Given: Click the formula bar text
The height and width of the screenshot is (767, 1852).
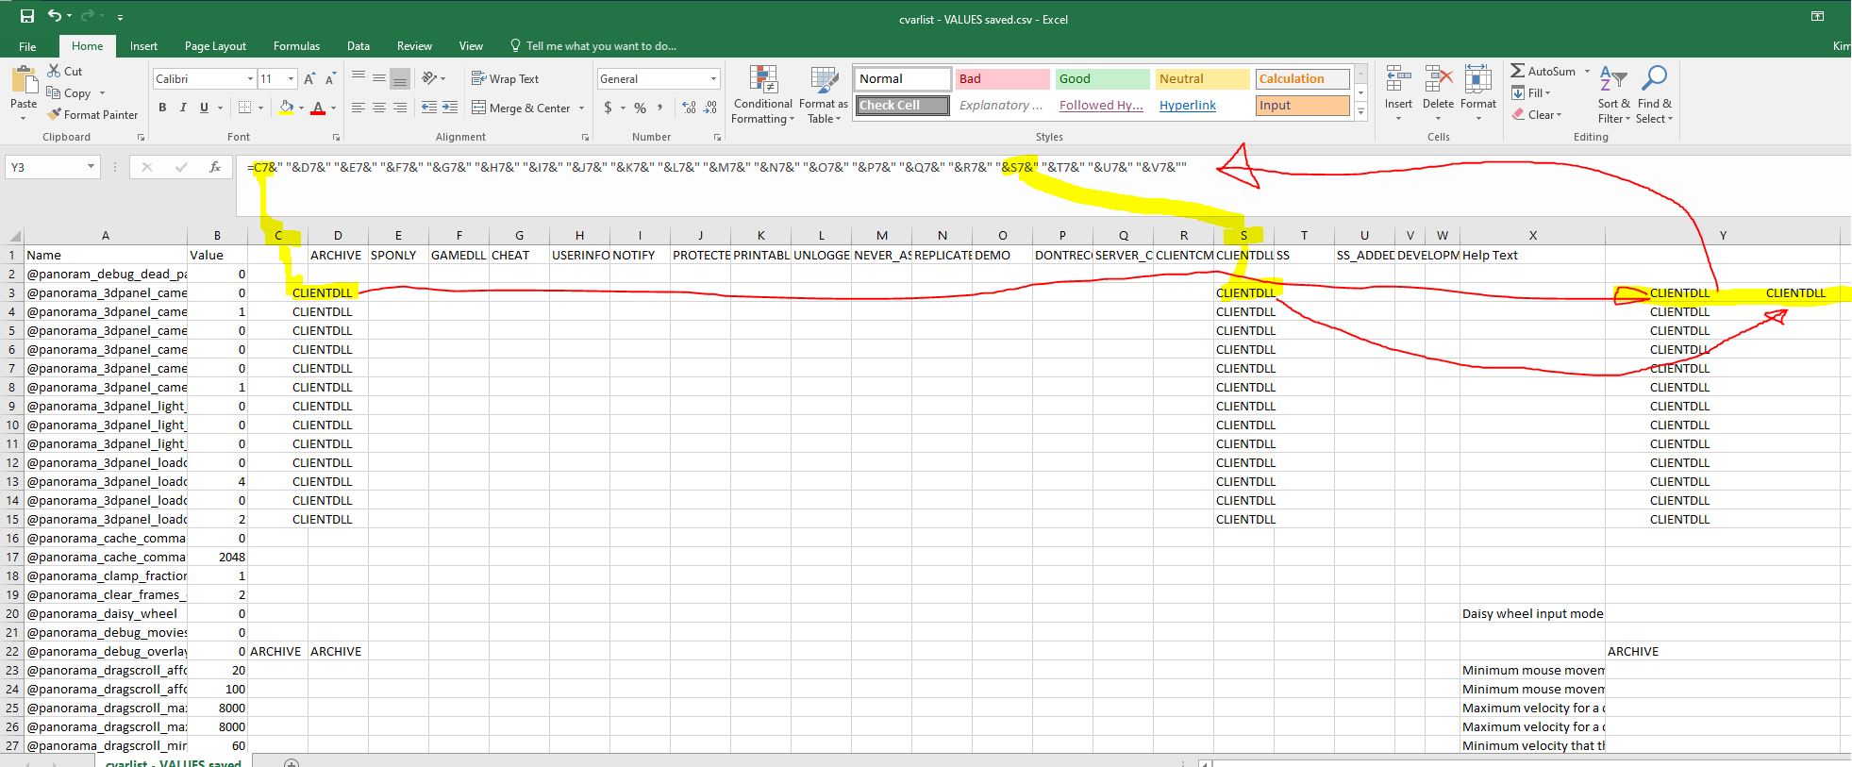Looking at the screenshot, I should click(717, 168).
